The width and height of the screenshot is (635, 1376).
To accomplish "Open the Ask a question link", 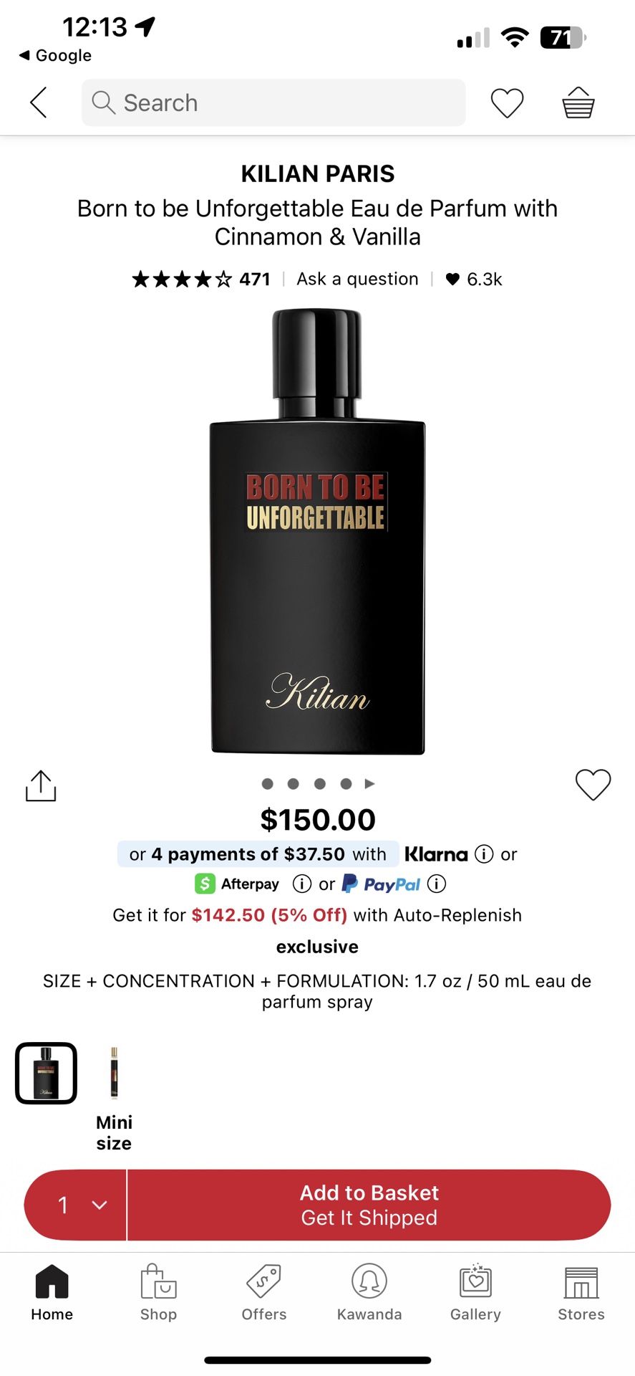I will pos(357,279).
